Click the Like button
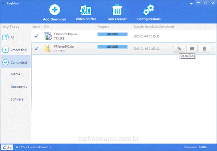 point(7,147)
